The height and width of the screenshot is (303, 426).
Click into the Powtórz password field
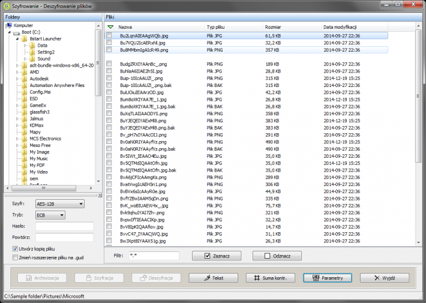[x=64, y=237]
